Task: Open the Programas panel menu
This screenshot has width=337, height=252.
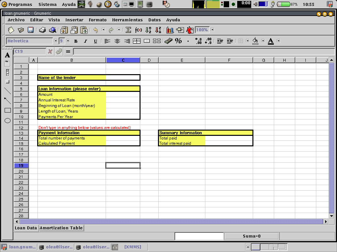Action: (x=17, y=4)
